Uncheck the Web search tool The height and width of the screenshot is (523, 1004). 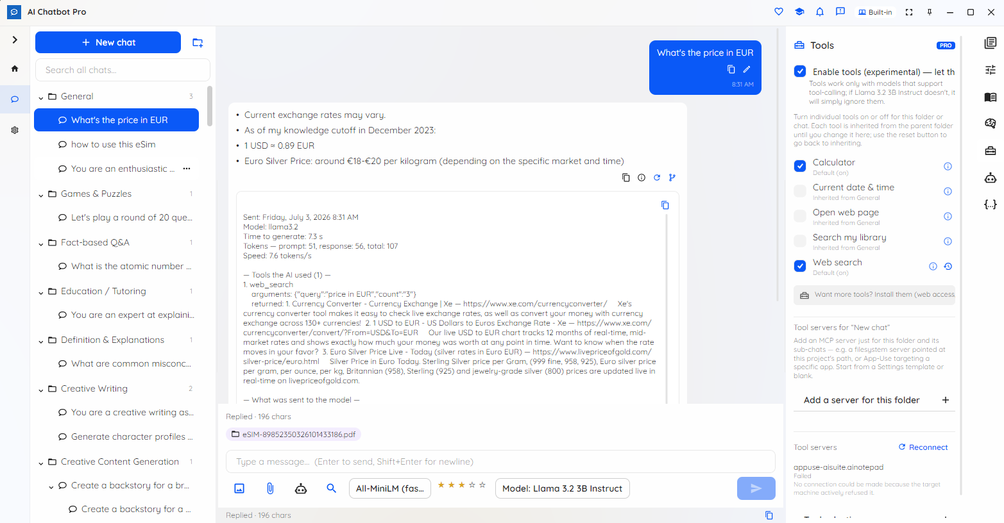[x=800, y=266]
